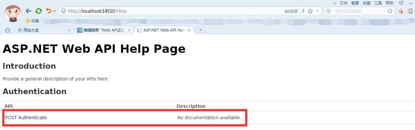The height and width of the screenshot is (130, 415).
Task: Open the POST Authenticate link
Action: (x=26, y=118)
